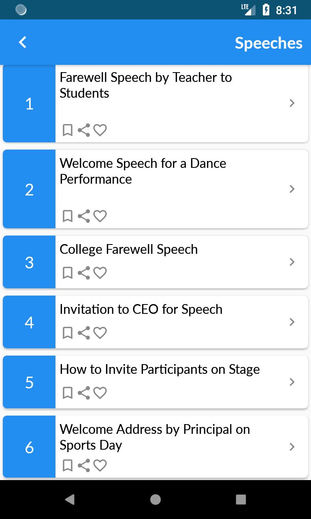Share the Farewell Speech by Teacher item
Screen dimensions: 311x519
pos(84,130)
